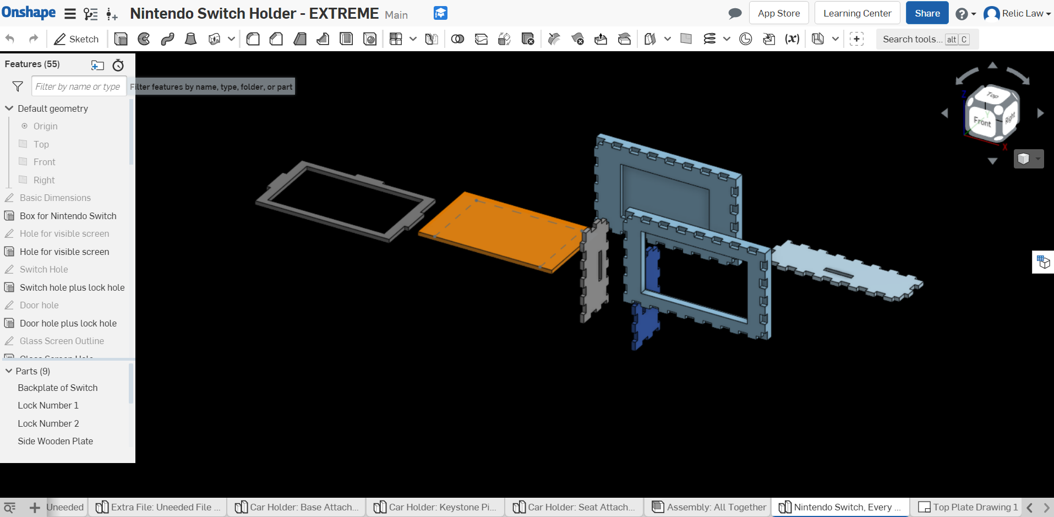Click the Undo arrow

10,39
